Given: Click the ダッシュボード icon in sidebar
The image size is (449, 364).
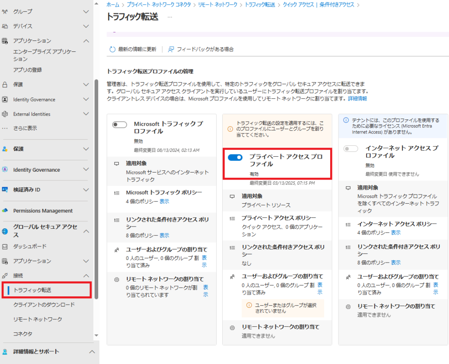Looking at the screenshot, I should tap(5, 246).
